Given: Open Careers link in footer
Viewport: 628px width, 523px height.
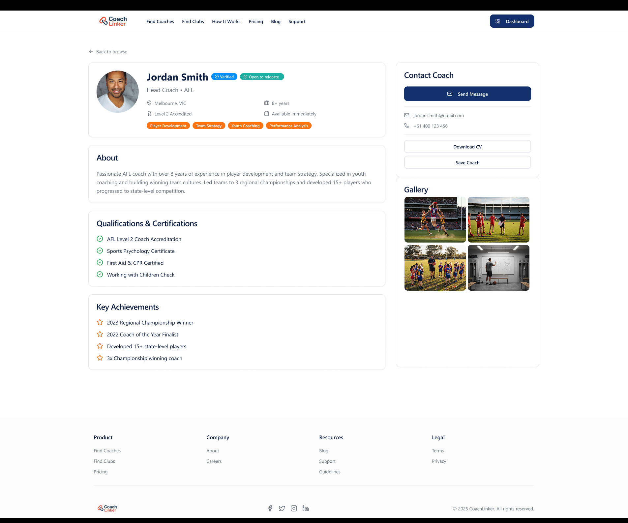Looking at the screenshot, I should tap(214, 461).
